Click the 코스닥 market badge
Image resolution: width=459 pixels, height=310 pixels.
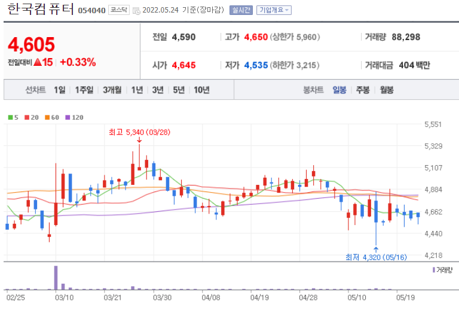tap(118, 10)
